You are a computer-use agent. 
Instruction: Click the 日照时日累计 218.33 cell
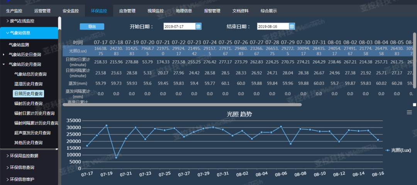click(x=100, y=61)
